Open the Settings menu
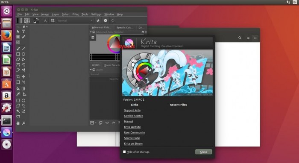The height and width of the screenshot is (163, 299). coord(96,14)
